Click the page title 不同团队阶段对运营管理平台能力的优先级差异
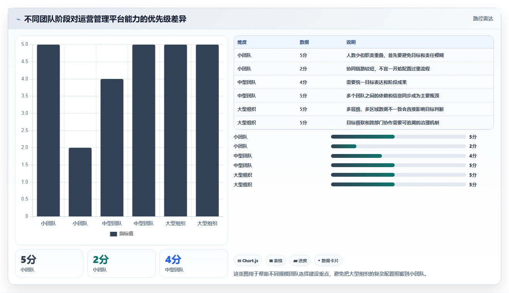 [x=105, y=19]
